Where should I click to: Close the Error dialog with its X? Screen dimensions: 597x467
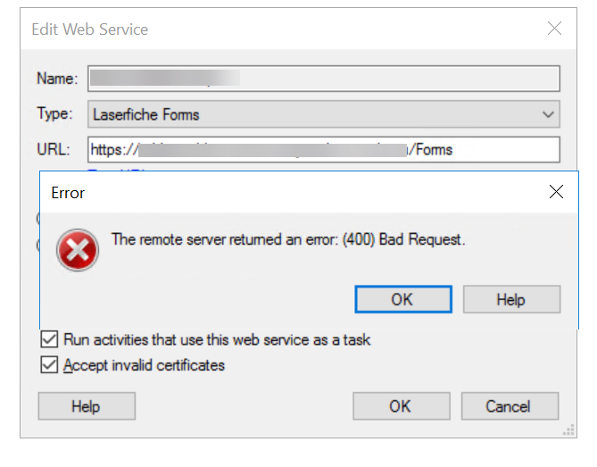point(556,192)
